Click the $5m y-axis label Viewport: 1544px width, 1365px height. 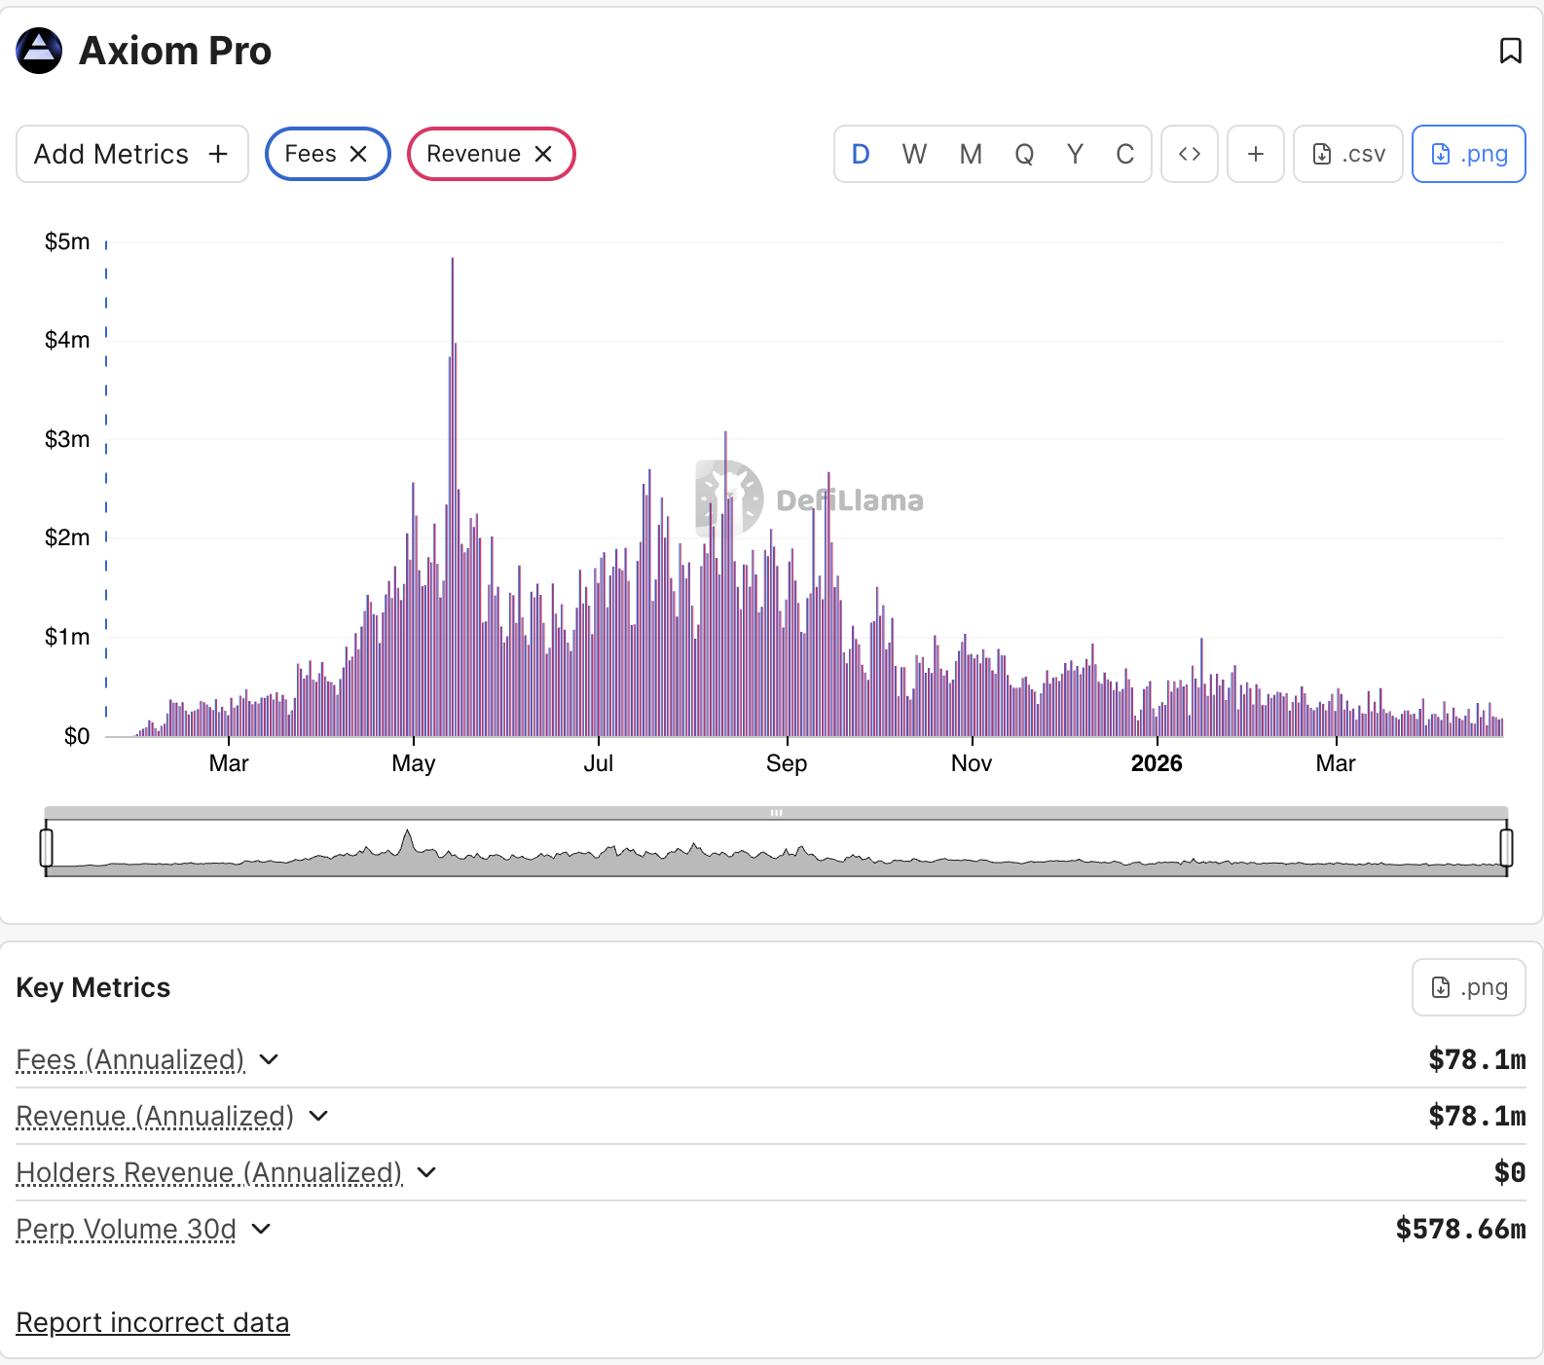[x=67, y=241]
